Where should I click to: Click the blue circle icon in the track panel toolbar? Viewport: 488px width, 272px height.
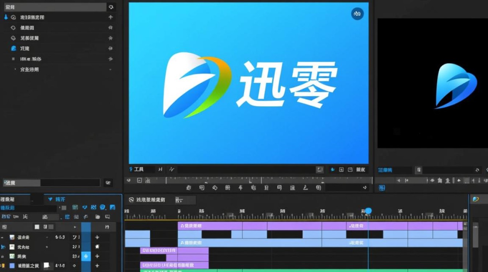[103, 207]
